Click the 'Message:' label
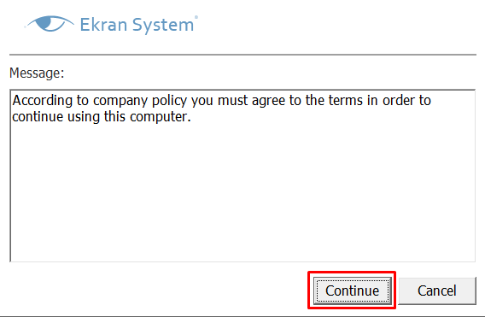485x317 pixels. pos(37,73)
